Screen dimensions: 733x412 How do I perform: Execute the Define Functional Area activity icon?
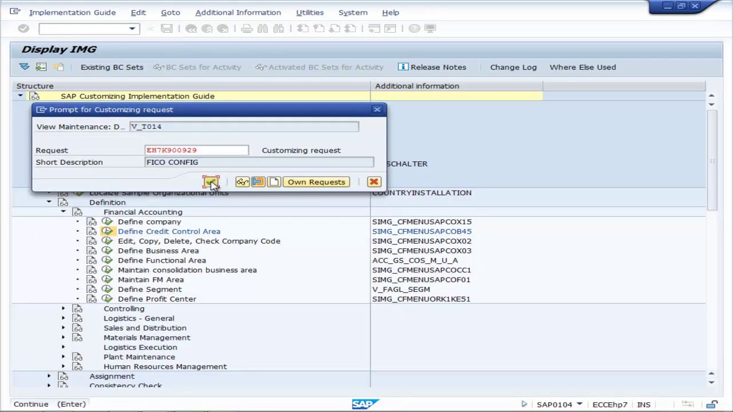pos(107,260)
